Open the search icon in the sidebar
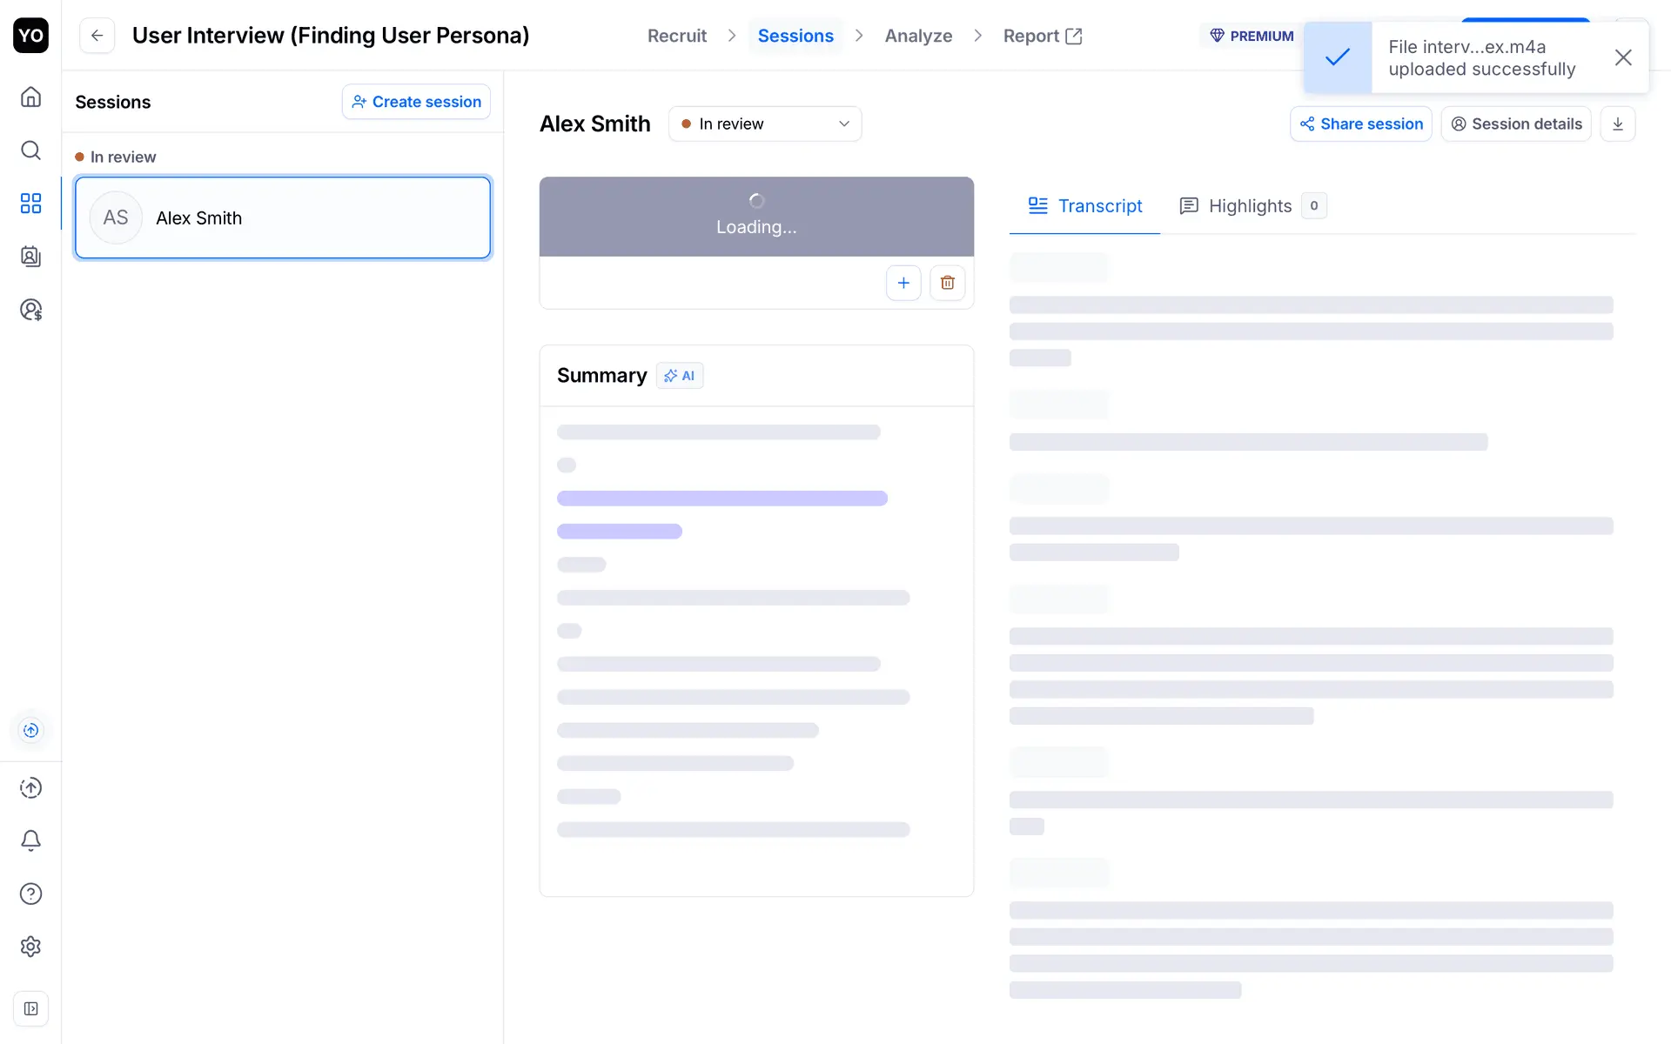The image size is (1671, 1044). click(30, 151)
